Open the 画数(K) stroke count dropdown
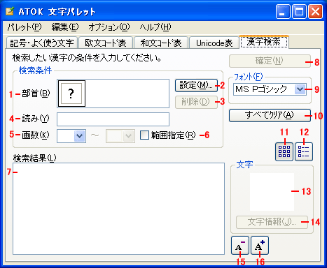 (79, 136)
